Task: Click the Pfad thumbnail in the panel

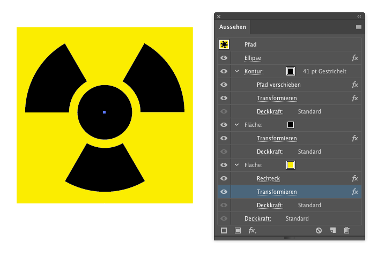Action: tap(224, 44)
